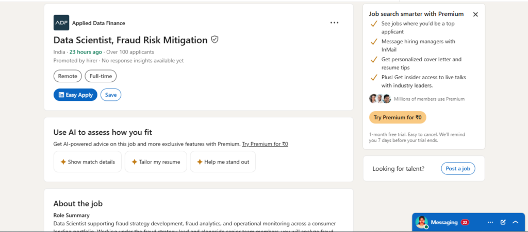Open Messaging three-dot options

pos(490,222)
